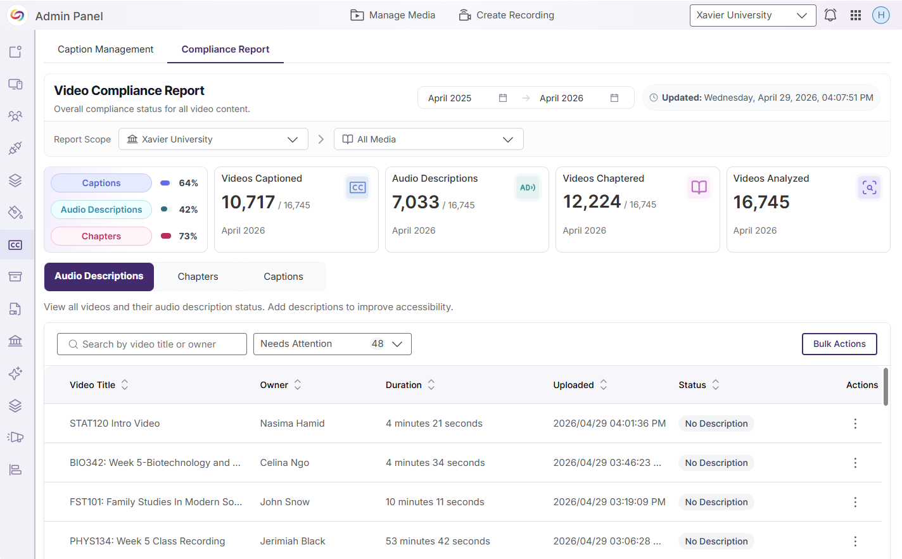Click Manage Media in the top bar
902x559 pixels.
tap(393, 15)
